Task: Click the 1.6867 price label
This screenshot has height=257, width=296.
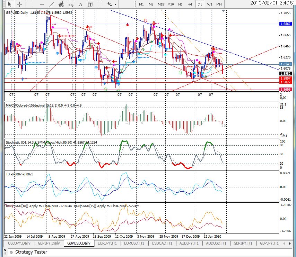Action: [x=286, y=24]
